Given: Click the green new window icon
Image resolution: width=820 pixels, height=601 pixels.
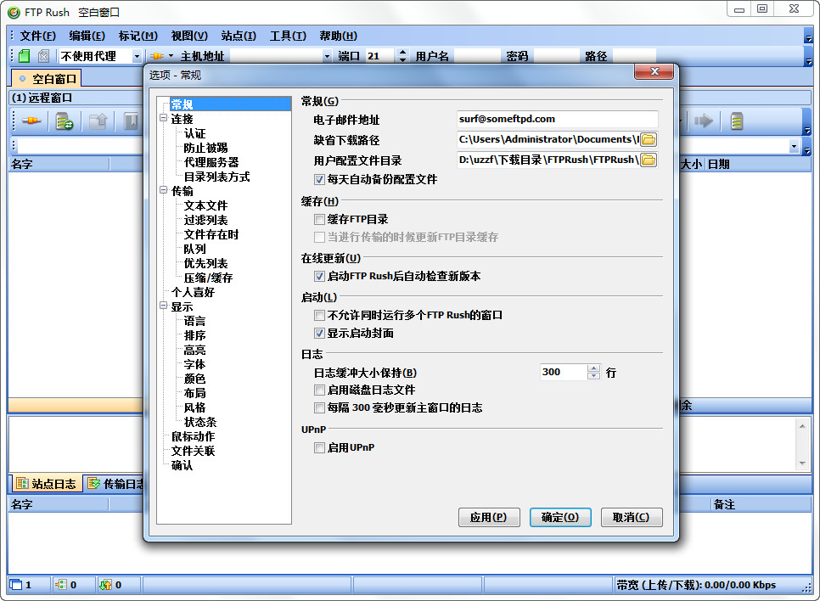Looking at the screenshot, I should pyautogui.click(x=24, y=56).
